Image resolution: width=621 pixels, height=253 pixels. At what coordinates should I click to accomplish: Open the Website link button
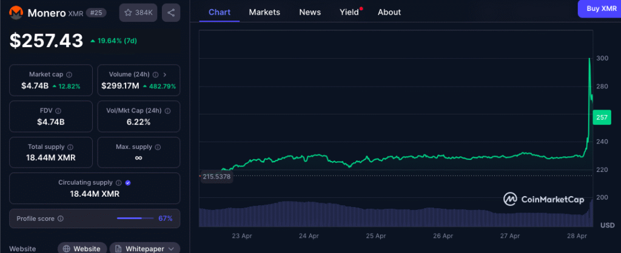tap(83, 248)
